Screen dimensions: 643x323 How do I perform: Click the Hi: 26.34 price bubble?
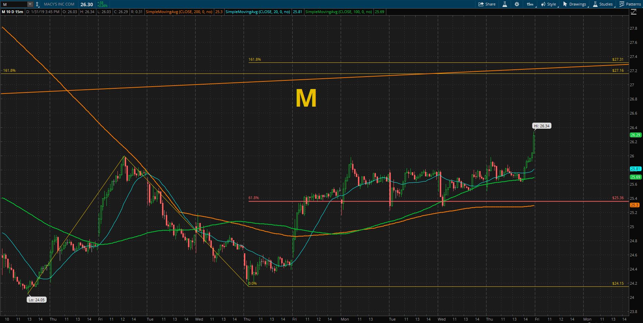click(541, 126)
